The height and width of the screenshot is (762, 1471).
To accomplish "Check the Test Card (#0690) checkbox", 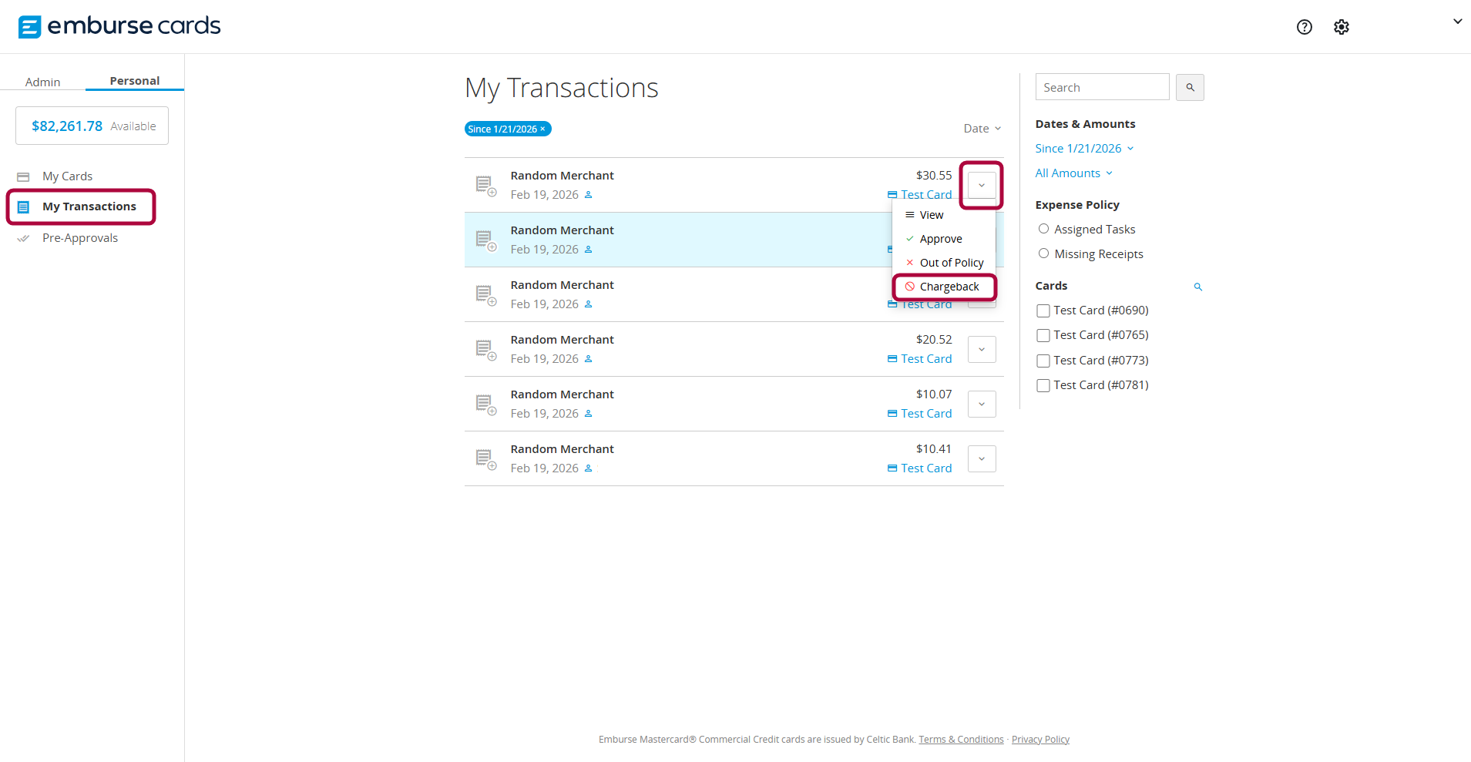I will (x=1043, y=311).
